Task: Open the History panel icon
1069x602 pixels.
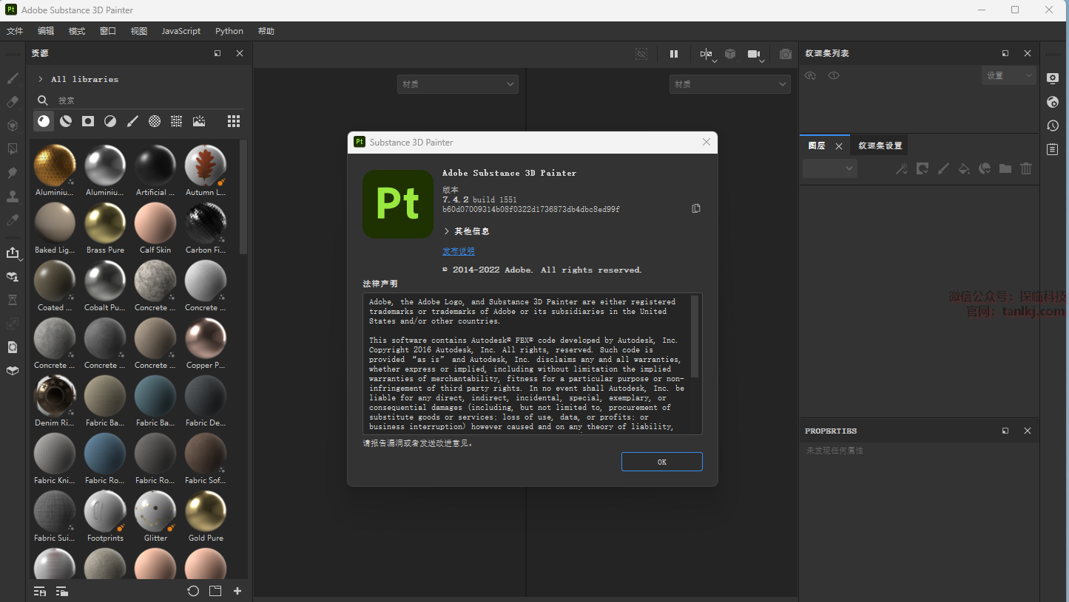Action: 1053,126
